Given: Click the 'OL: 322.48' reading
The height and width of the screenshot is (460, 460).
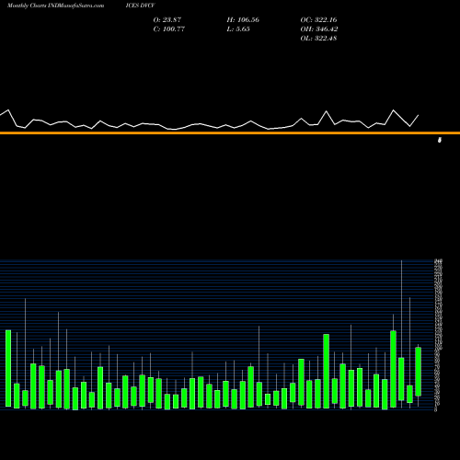Looking at the screenshot, I should click(318, 39).
